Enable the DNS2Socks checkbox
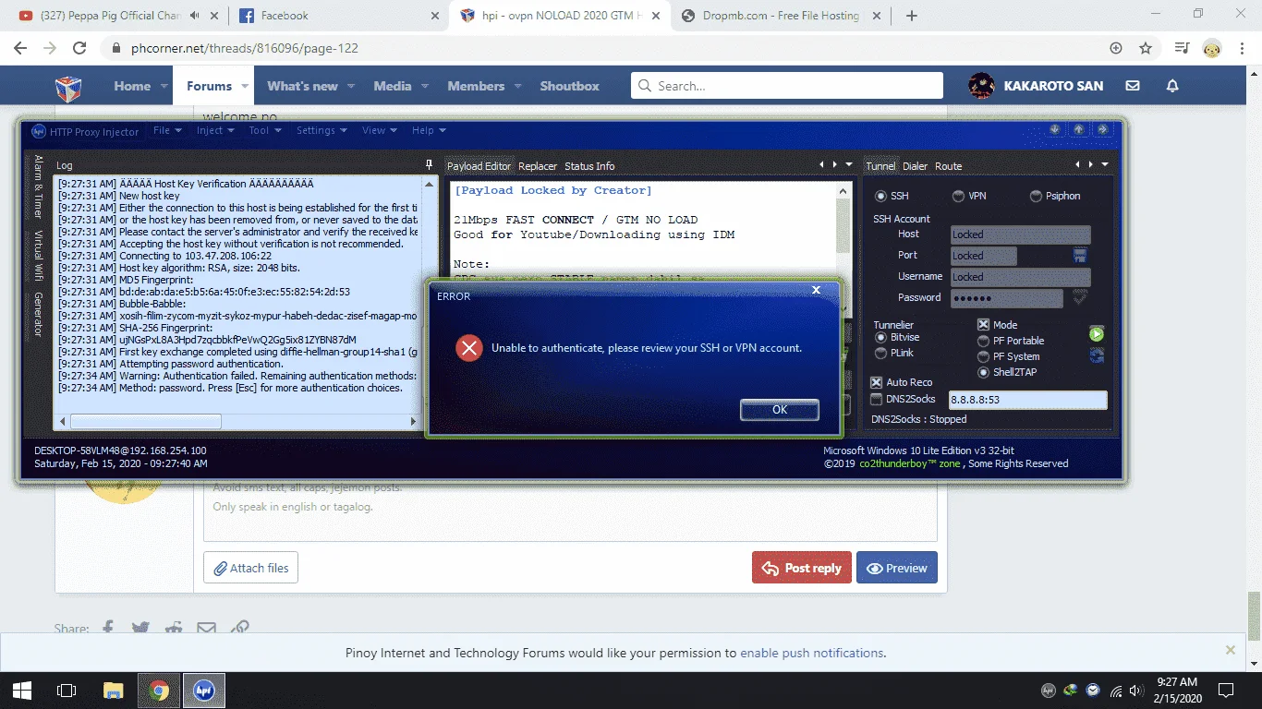1262x709 pixels. point(877,399)
